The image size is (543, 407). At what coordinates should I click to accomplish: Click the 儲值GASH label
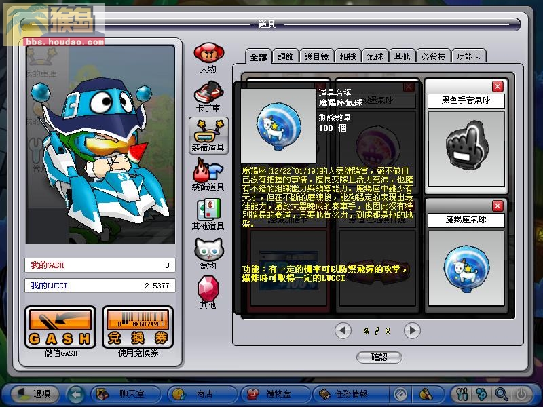[61, 353]
